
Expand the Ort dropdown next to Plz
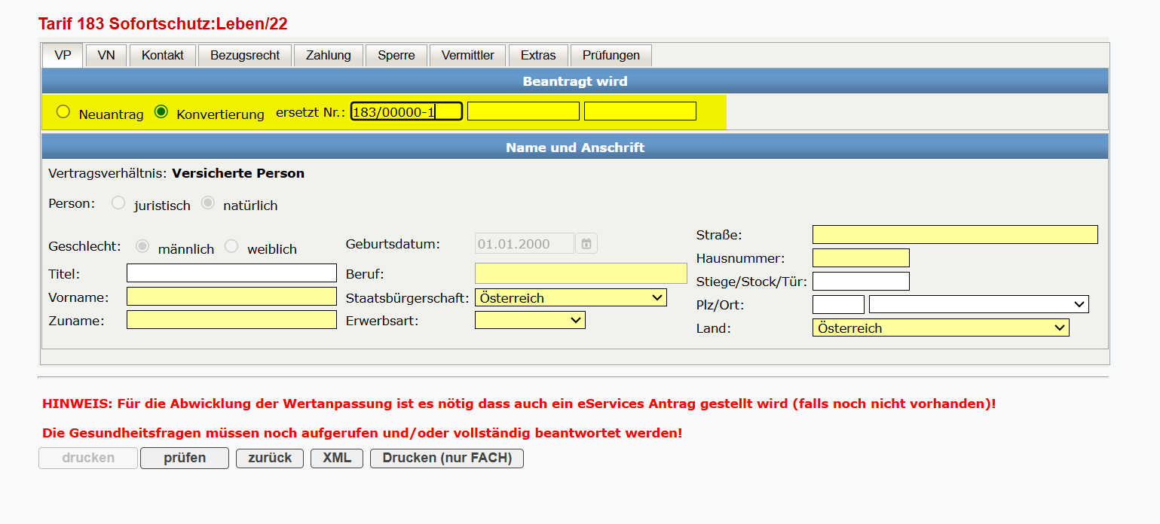[978, 304]
